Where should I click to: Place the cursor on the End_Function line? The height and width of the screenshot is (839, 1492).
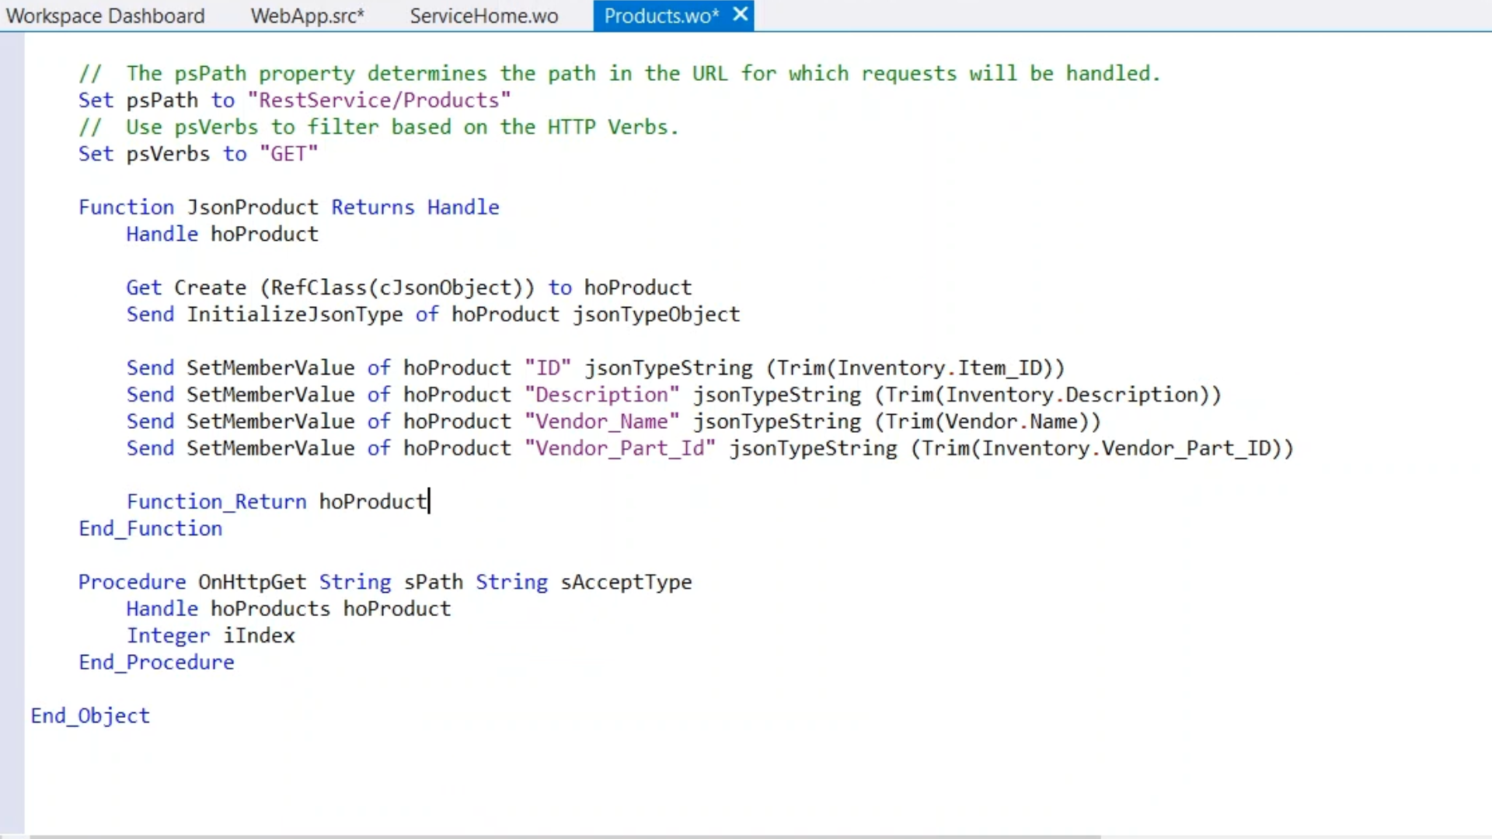pyautogui.click(x=150, y=529)
